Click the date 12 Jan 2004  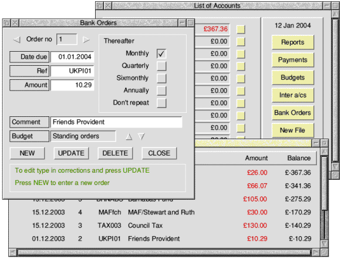tap(293, 26)
